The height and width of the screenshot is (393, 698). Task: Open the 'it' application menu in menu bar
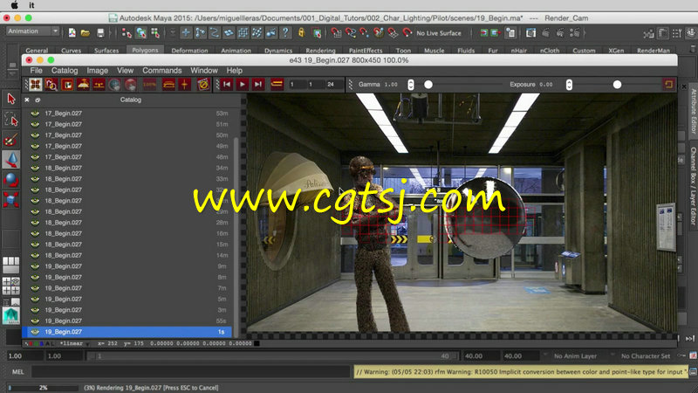pyautogui.click(x=31, y=5)
